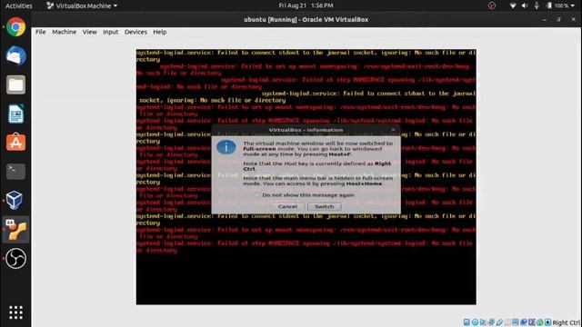Tick "Do not show this message again" checkbox
The image size is (582, 327).
256,195
